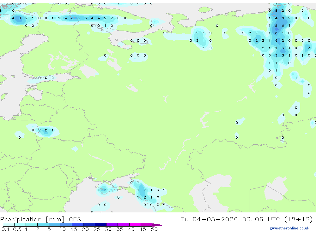Click the '50' legend scale label

point(154,229)
